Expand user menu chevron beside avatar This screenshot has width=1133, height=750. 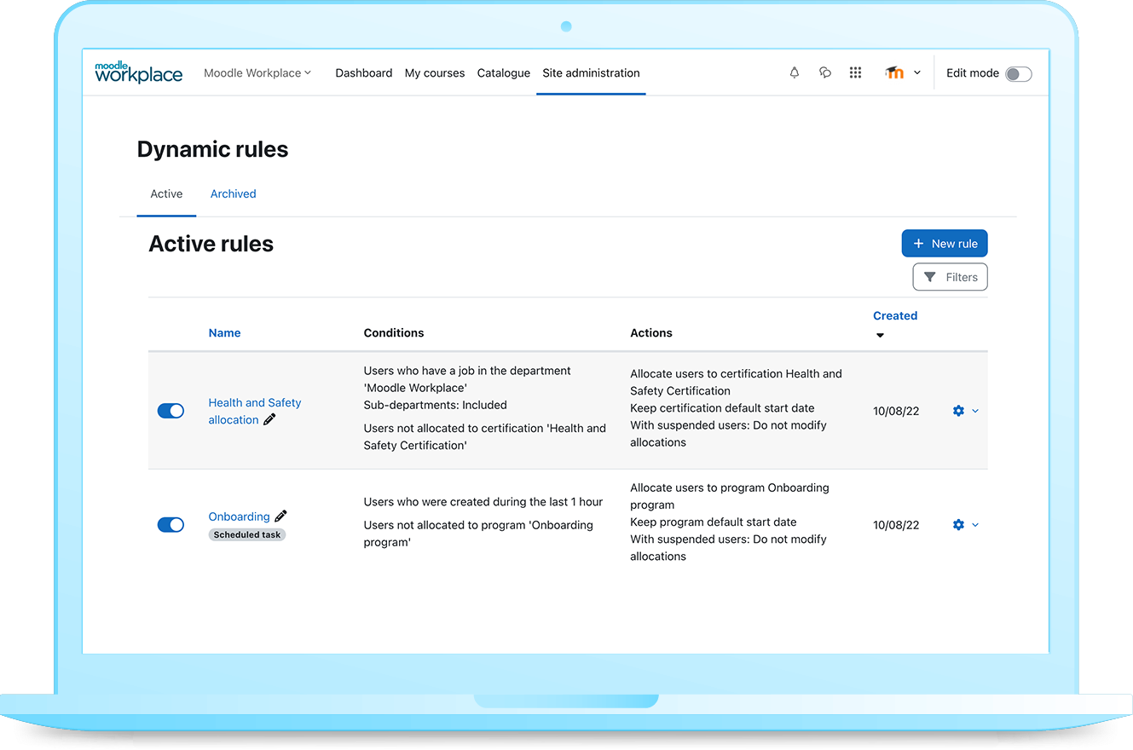click(917, 73)
